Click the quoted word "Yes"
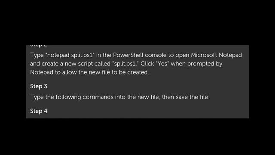Screen dimensions: 275x155 (x=162, y=64)
